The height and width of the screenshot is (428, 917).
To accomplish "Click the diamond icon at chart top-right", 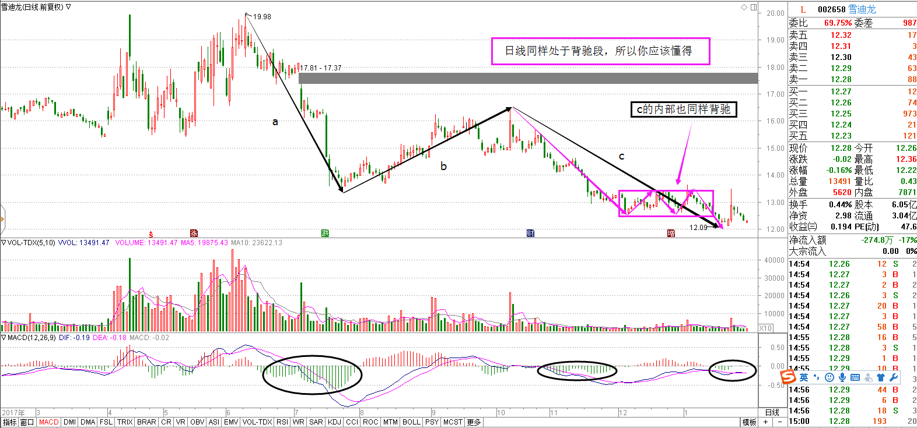I will [x=744, y=7].
